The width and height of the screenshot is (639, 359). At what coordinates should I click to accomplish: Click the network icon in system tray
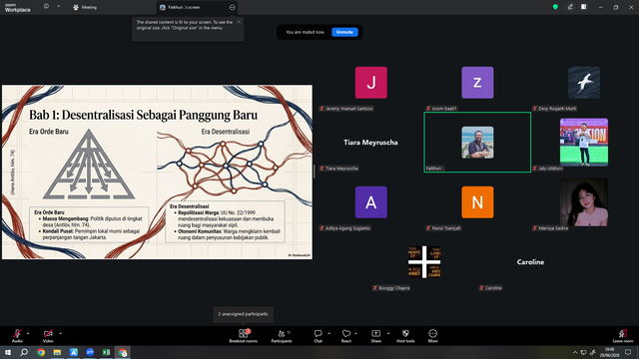click(583, 352)
